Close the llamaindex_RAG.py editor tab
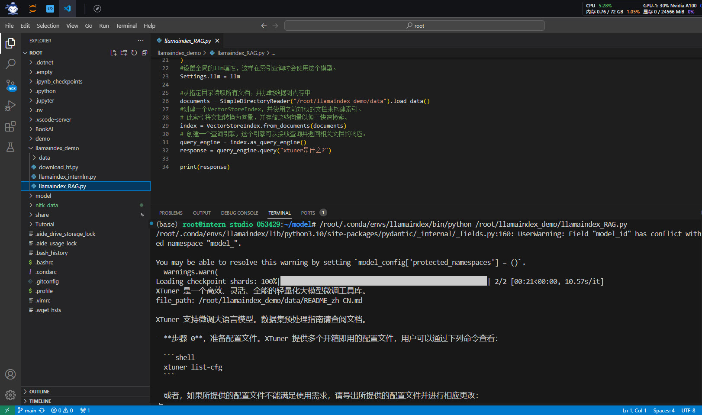This screenshot has width=702, height=415. pos(217,41)
